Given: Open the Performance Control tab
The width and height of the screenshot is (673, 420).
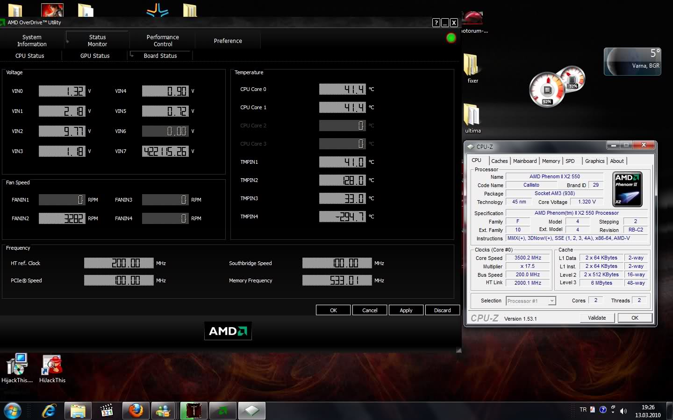Looking at the screenshot, I should click(x=163, y=41).
